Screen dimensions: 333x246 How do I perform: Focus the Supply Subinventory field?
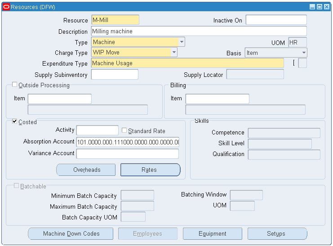coord(115,74)
